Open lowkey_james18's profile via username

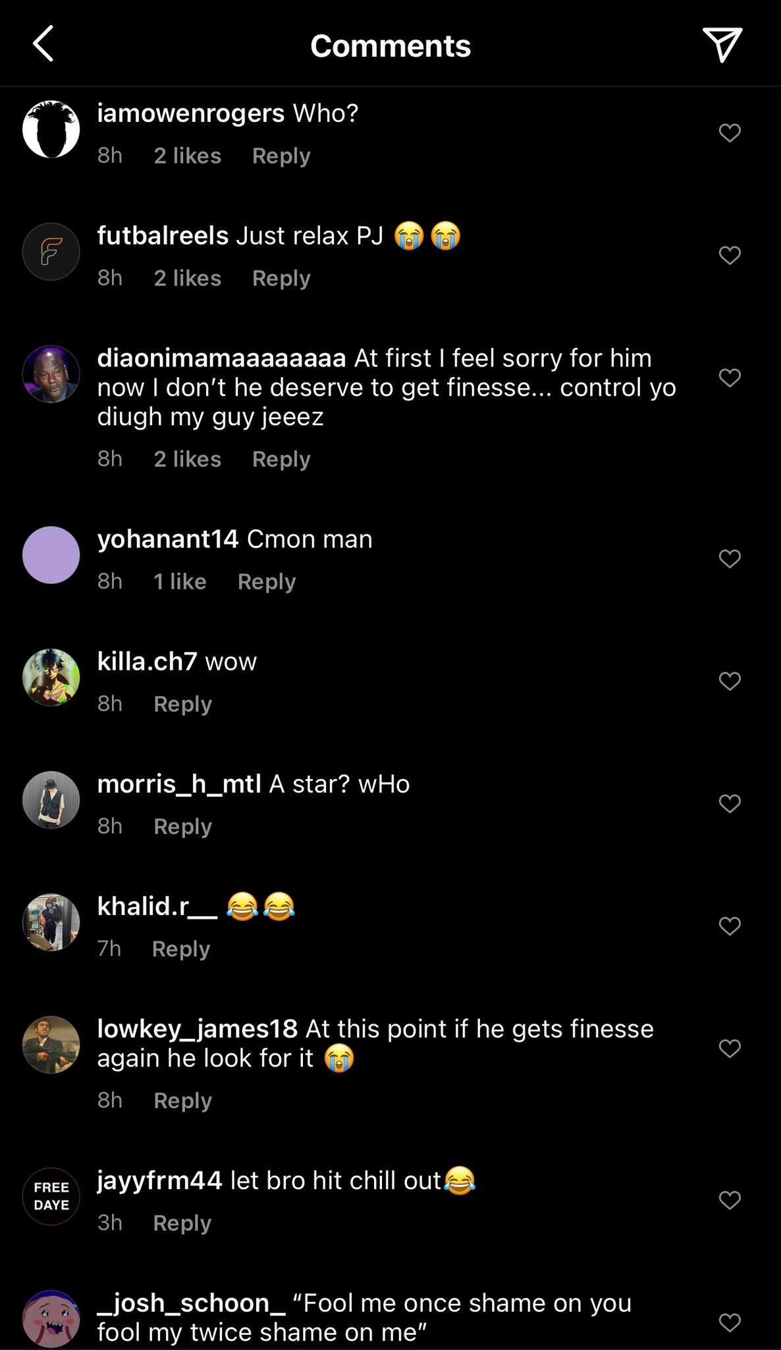pos(197,1028)
